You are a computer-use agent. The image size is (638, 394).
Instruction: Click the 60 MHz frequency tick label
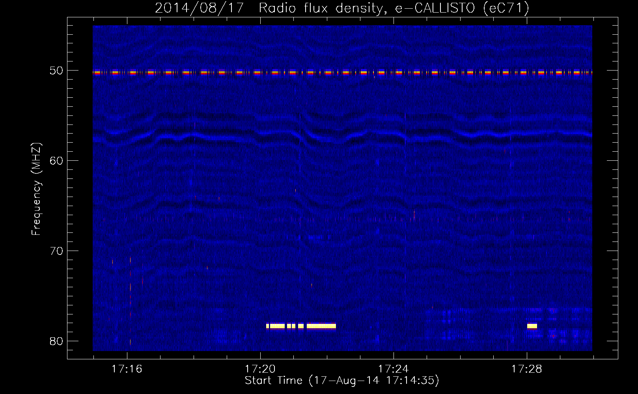[56, 161]
